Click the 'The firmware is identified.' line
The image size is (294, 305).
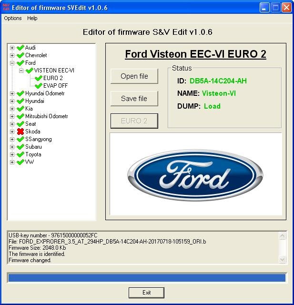pos(37,254)
